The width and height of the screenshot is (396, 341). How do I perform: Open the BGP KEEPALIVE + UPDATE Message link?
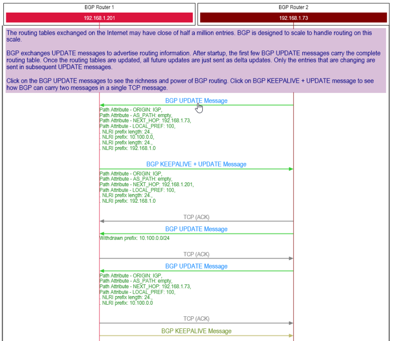[196, 164]
